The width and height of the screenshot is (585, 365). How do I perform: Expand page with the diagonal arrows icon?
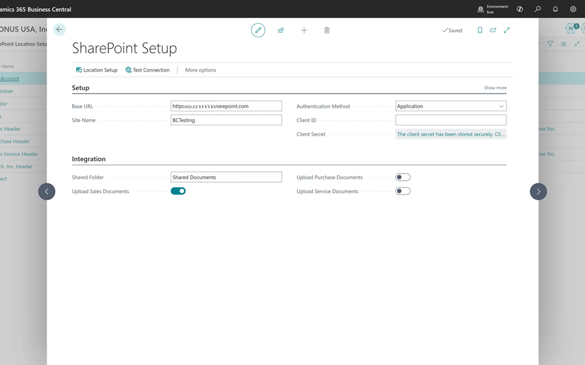point(507,30)
